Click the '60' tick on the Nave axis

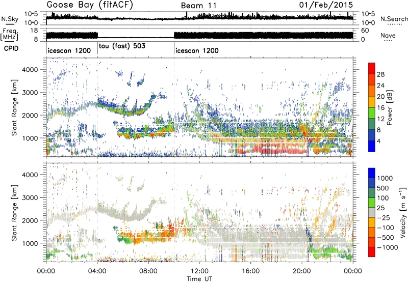pyautogui.click(x=365, y=31)
